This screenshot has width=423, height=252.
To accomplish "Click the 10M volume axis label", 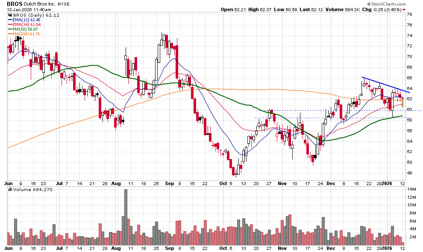I will pos(411,205).
